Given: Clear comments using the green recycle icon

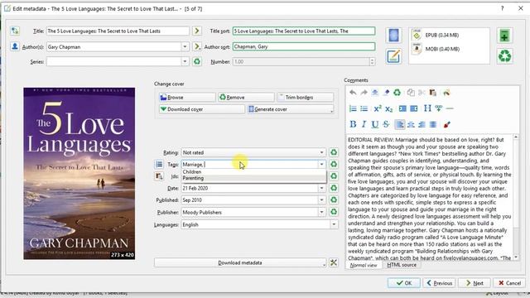Looking at the screenshot, I should click(x=397, y=93).
